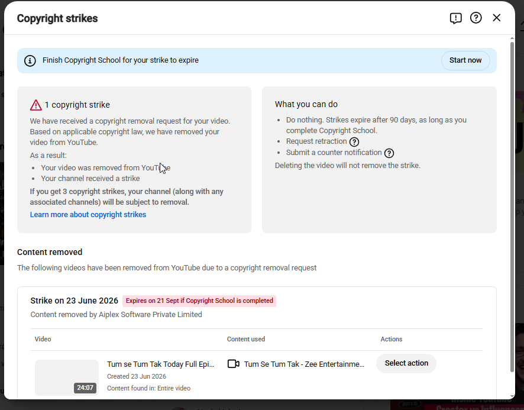Open the Select action dropdown
524x410 pixels.
[x=406, y=363]
